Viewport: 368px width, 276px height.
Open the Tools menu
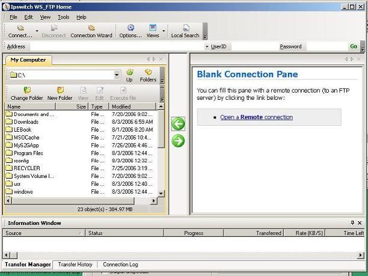click(x=63, y=17)
